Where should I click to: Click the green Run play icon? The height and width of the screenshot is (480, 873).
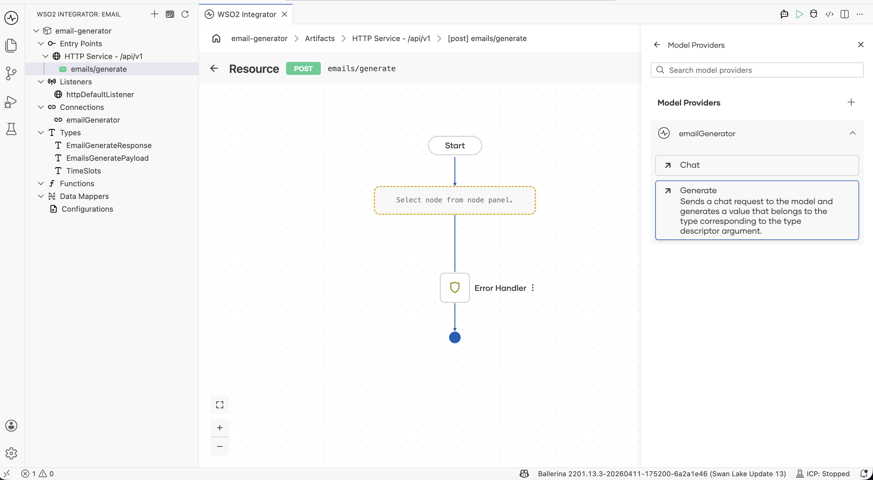point(799,14)
